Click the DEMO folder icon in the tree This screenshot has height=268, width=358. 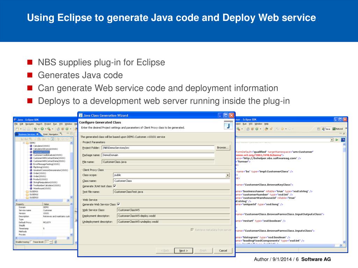point(27,143)
